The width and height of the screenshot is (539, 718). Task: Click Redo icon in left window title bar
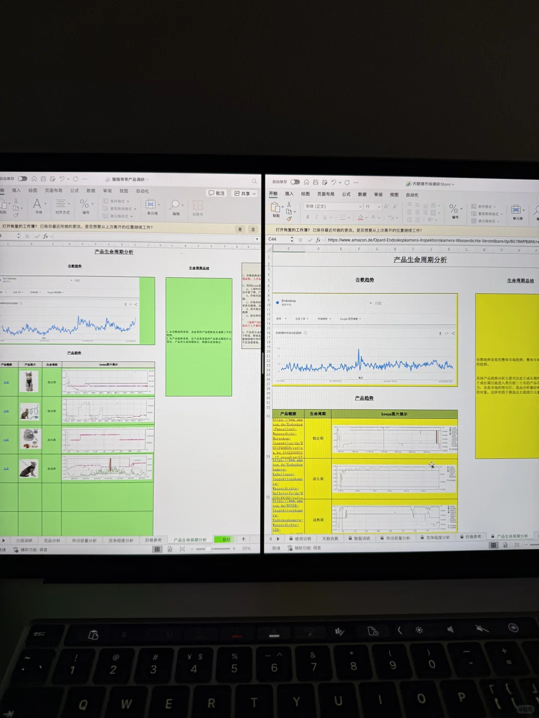click(x=75, y=179)
